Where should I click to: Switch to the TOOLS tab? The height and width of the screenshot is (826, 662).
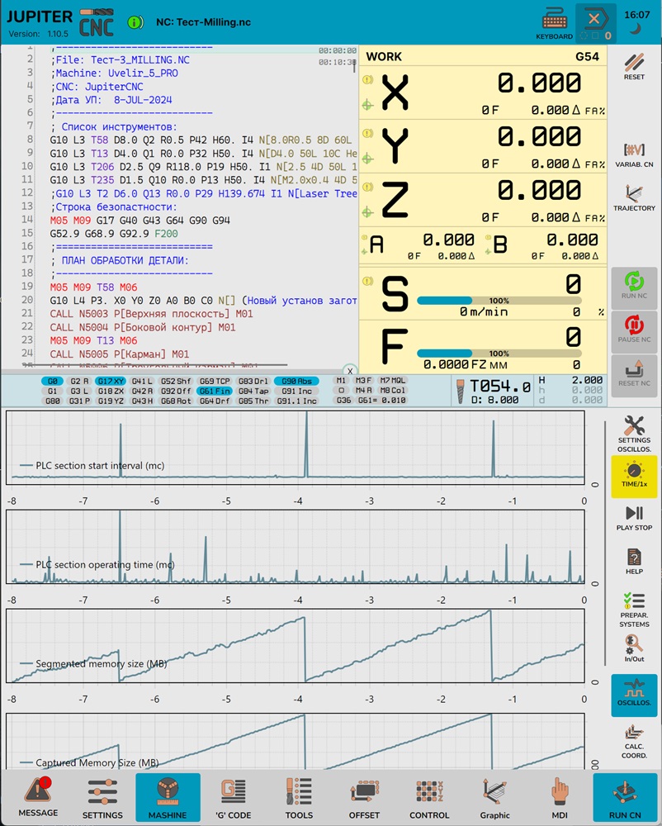coord(299,798)
